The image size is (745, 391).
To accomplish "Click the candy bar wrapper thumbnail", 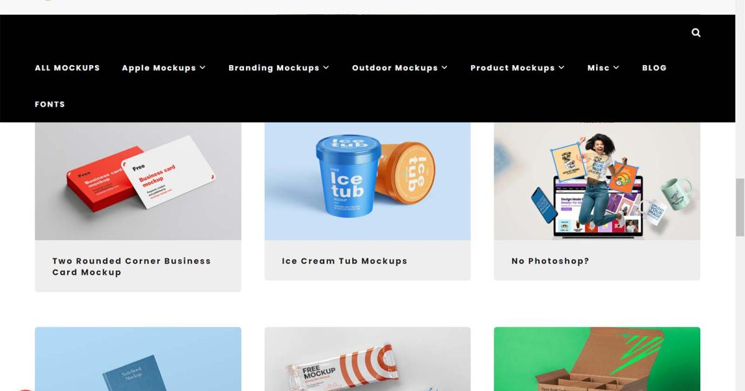I will [368, 359].
